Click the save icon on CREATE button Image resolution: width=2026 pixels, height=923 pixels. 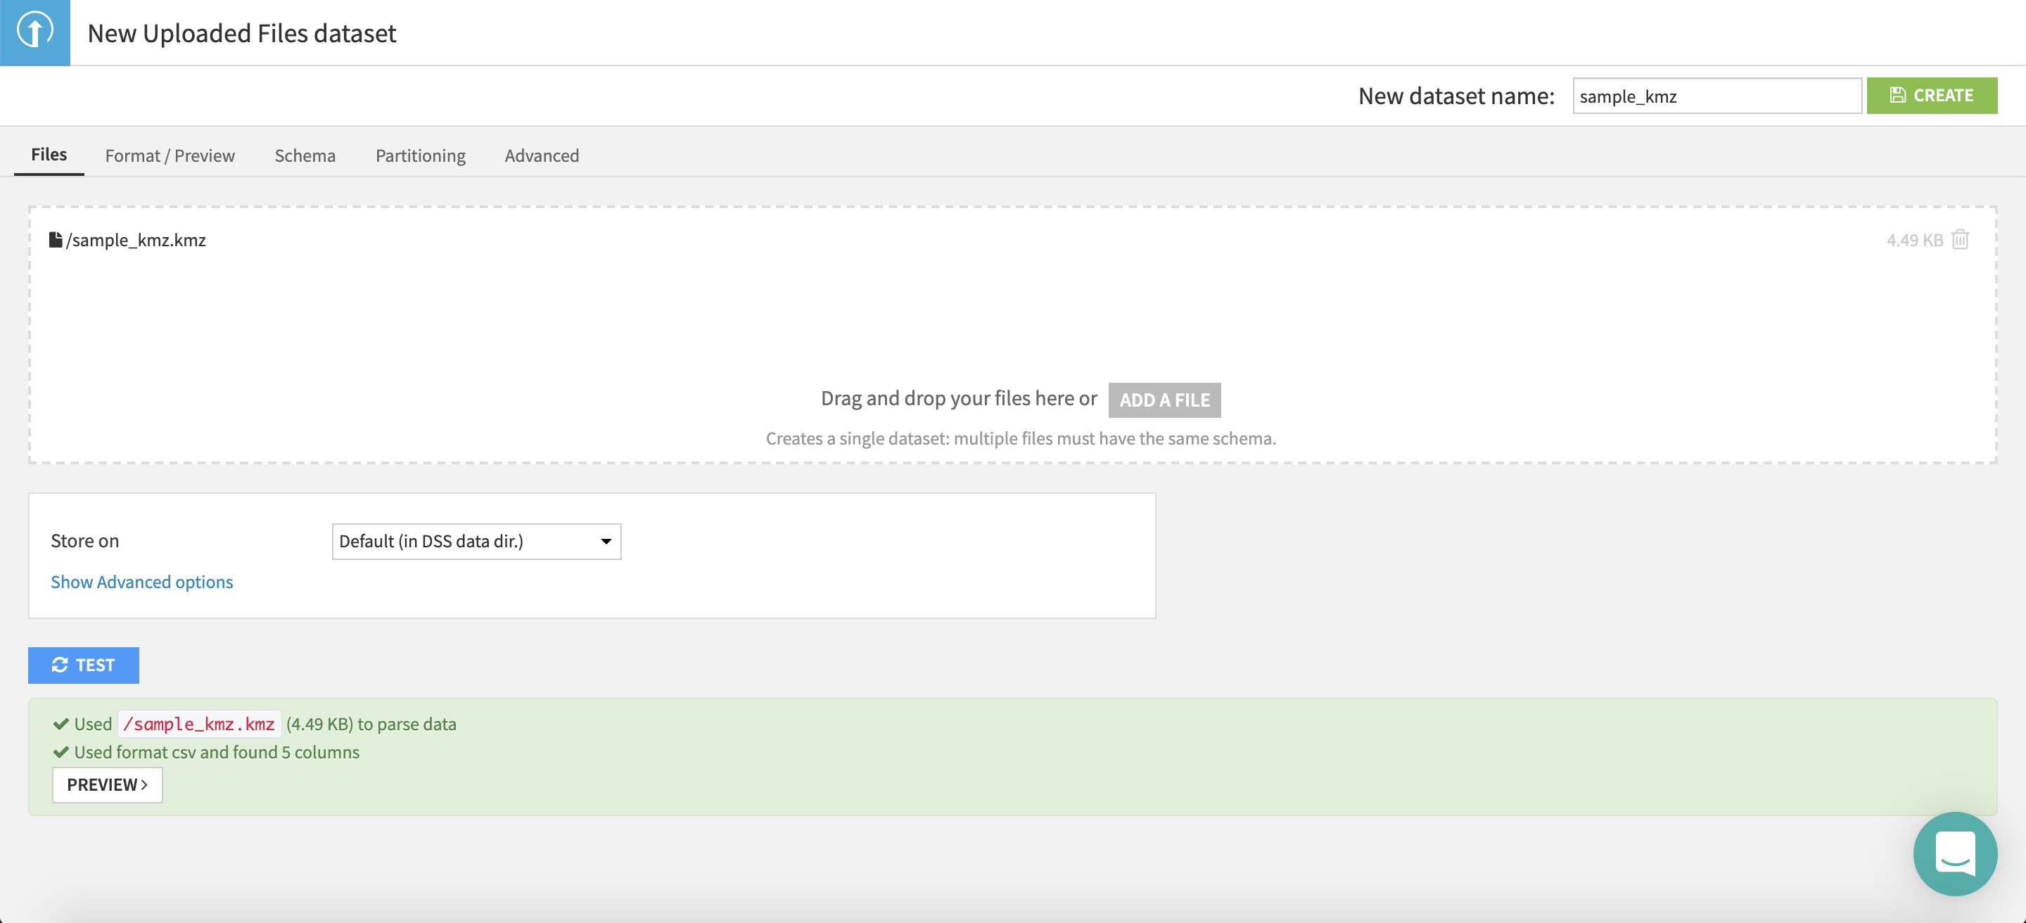click(x=1898, y=95)
